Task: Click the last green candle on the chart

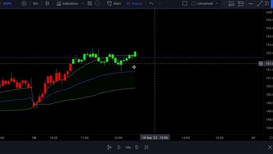Action: 135,54
